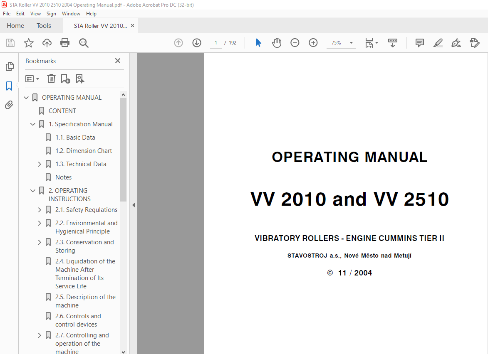The image size is (488, 354).
Task: Zoom in with plus button
Action: 313,43
